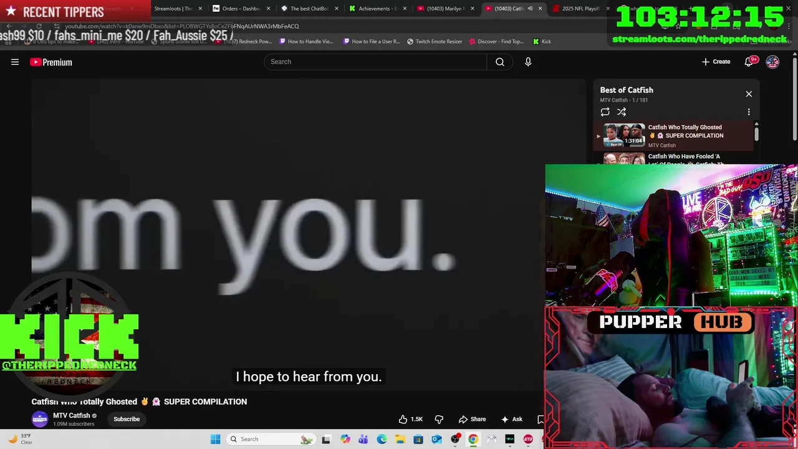Switch to the (10403) Marilyn YouTube tab
This screenshot has width=798, height=449.
[x=446, y=9]
